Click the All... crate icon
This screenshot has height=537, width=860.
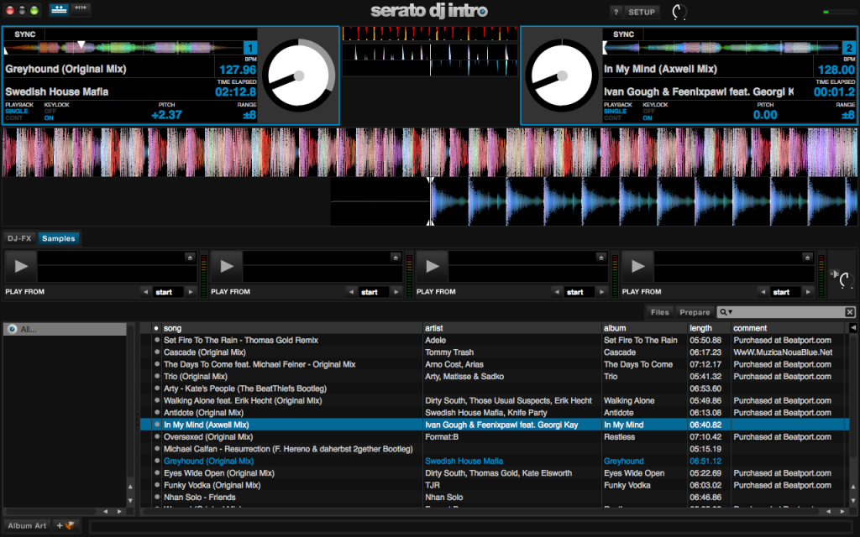13,329
